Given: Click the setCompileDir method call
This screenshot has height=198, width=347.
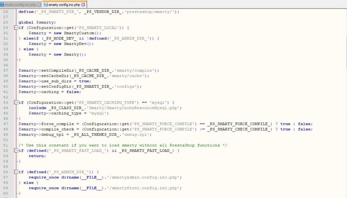Looking at the screenshot, I should (58, 70).
